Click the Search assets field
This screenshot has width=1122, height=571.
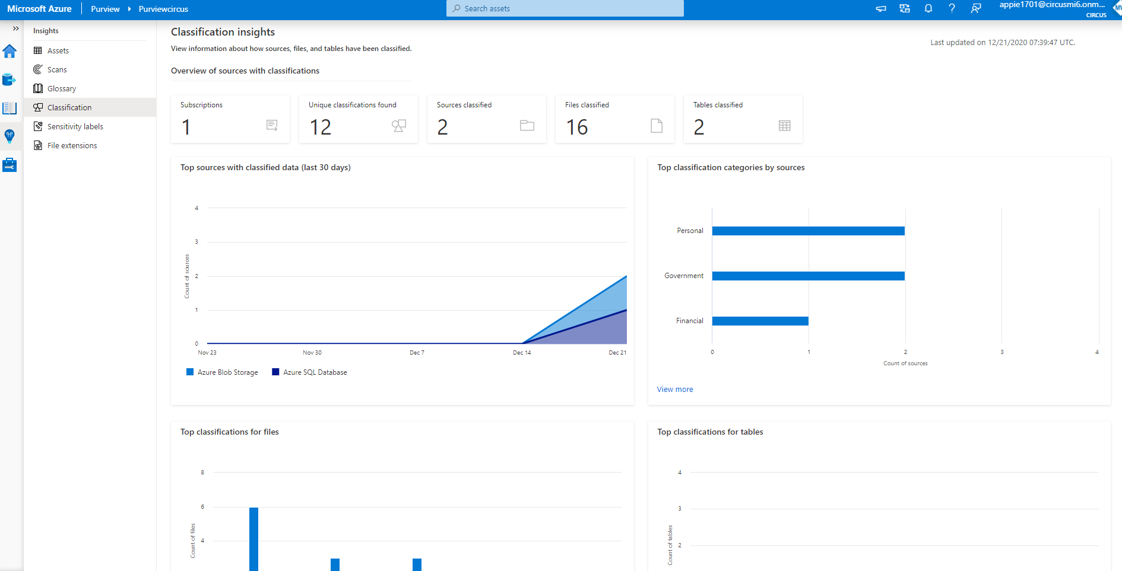pyautogui.click(x=565, y=8)
